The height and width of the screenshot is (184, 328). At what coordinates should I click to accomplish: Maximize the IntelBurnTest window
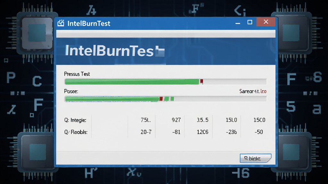click(x=250, y=22)
